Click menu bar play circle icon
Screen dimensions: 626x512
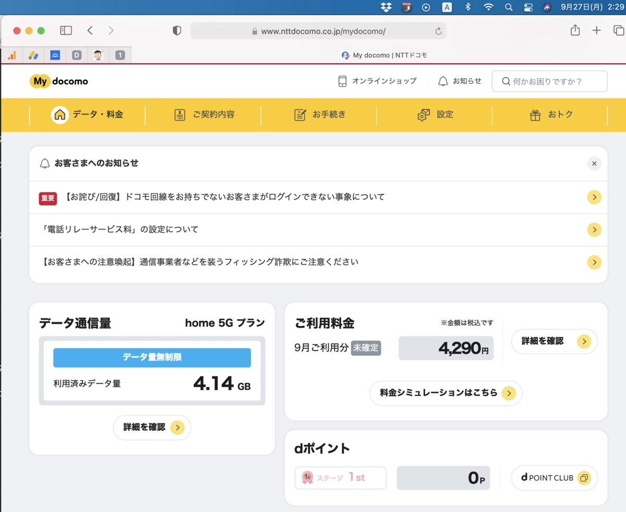(426, 7)
